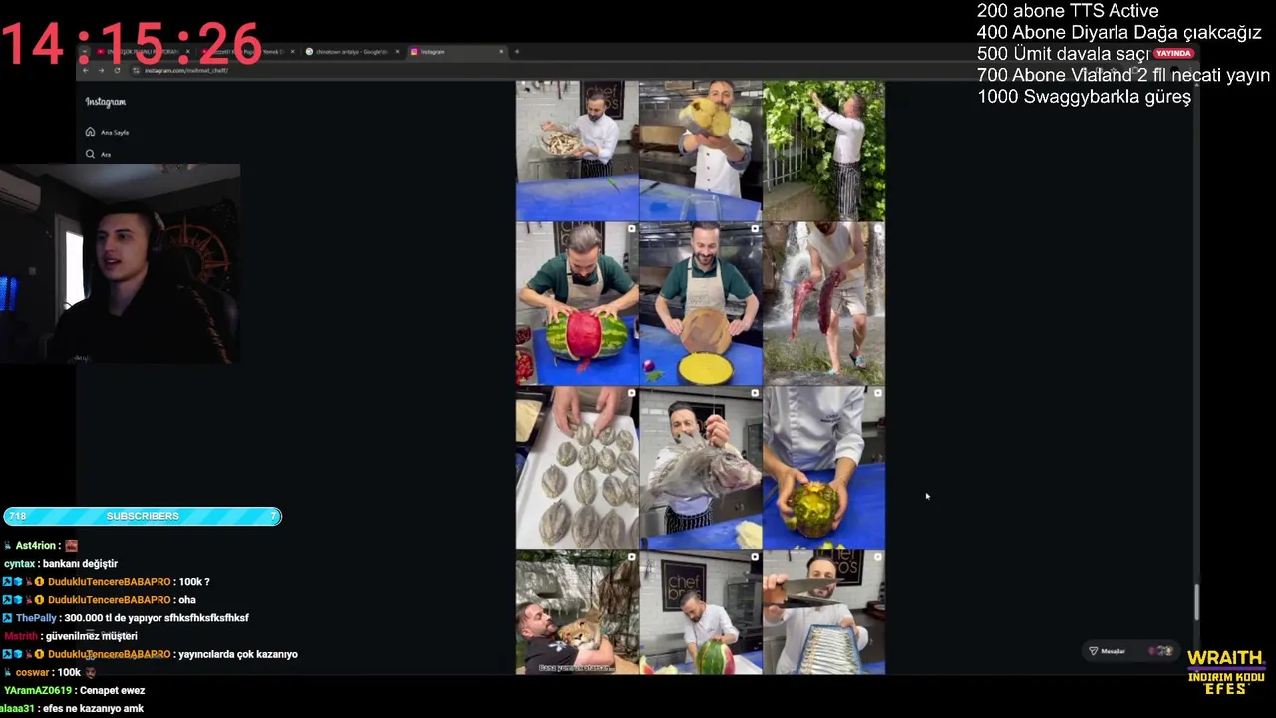
Task: Open post of chef holding mushroom bowl
Action: click(577, 151)
